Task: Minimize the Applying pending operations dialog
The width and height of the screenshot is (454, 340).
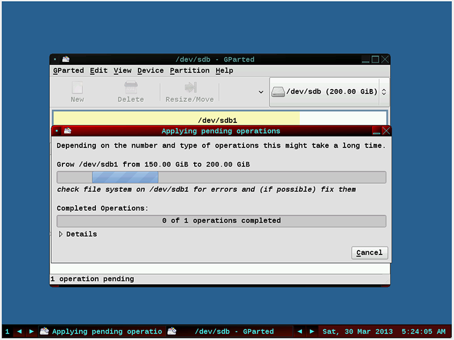Action: pos(376,131)
